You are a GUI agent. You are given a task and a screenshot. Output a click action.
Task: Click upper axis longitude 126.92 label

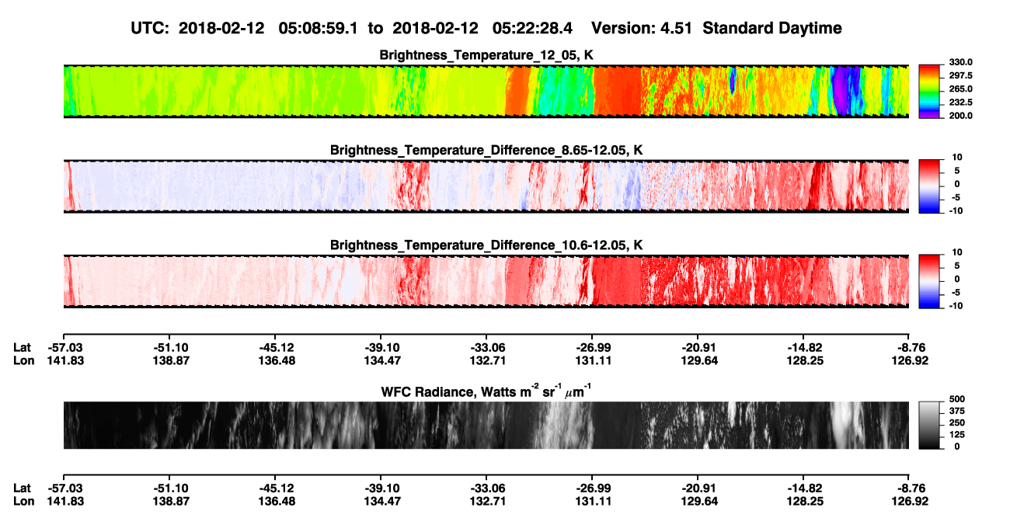(910, 360)
